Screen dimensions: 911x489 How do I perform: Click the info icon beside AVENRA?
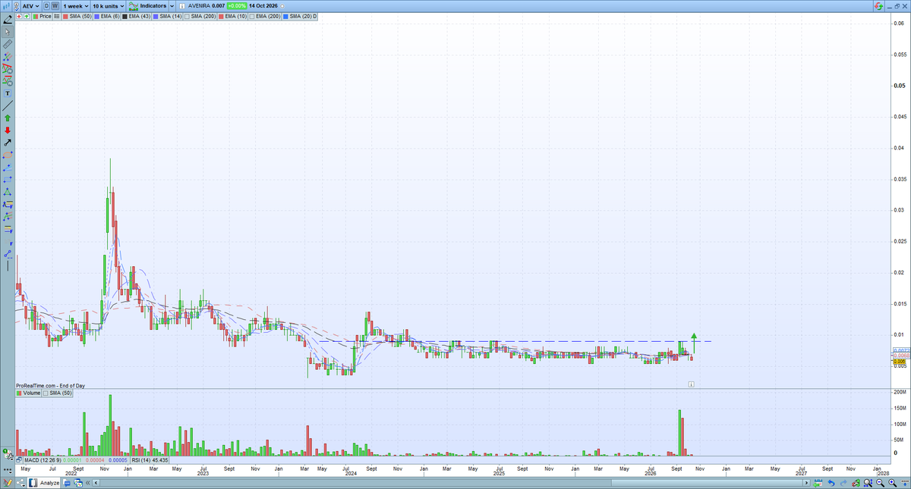(x=181, y=6)
